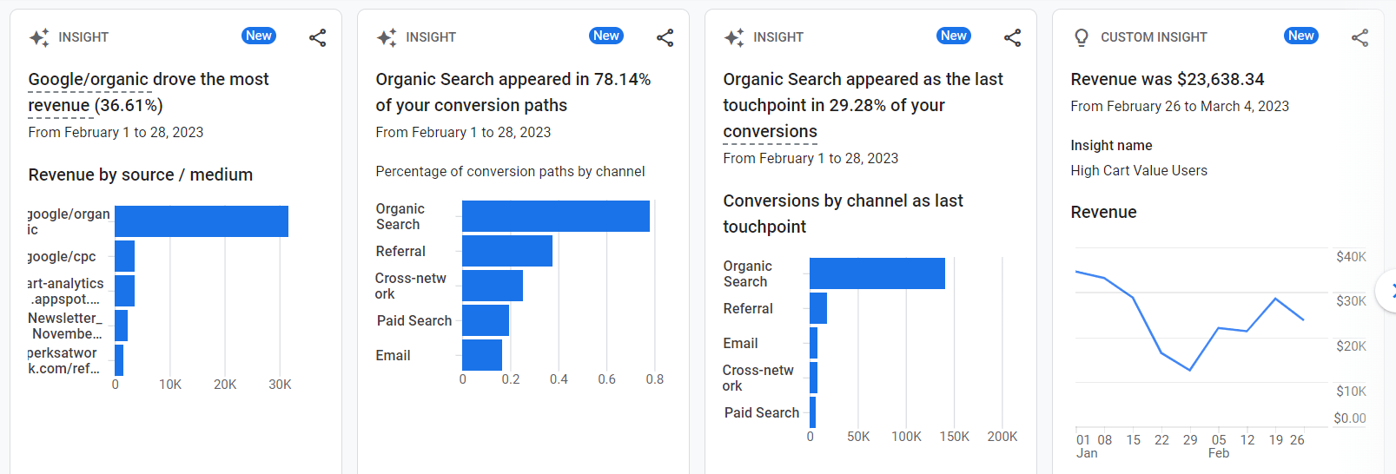Click the lightbulb Custom Insight icon
1396x474 pixels.
click(1082, 37)
